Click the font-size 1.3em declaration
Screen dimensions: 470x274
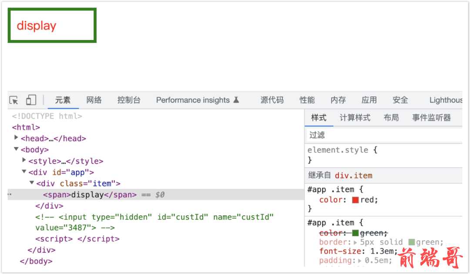tap(358, 251)
